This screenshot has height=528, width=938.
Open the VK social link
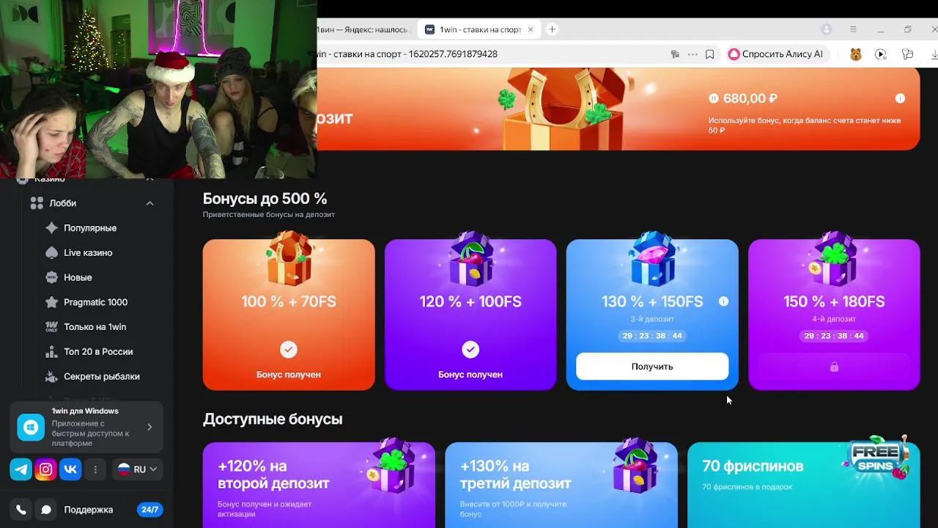click(x=70, y=469)
